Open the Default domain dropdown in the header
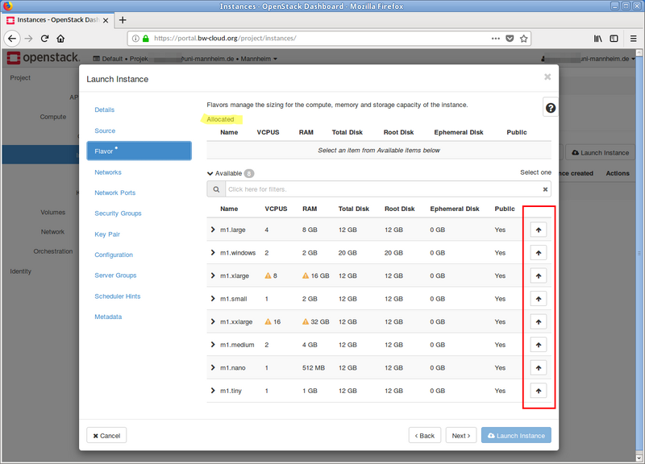Image resolution: width=645 pixels, height=464 pixels. [114, 58]
